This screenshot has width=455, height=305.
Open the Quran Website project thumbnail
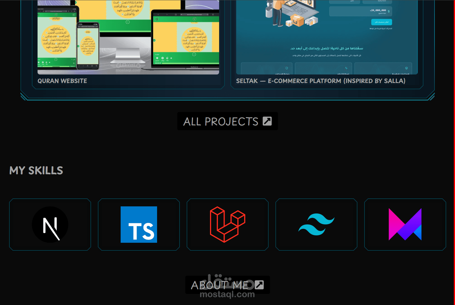tap(128, 37)
